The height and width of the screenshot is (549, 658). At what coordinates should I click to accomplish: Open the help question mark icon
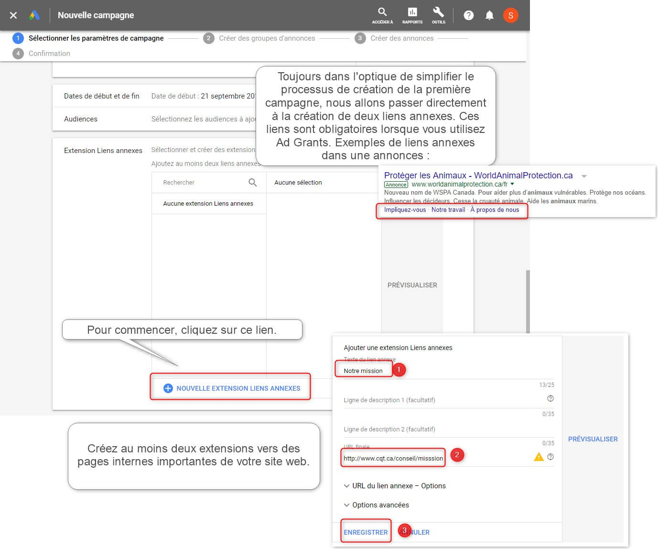(x=469, y=15)
